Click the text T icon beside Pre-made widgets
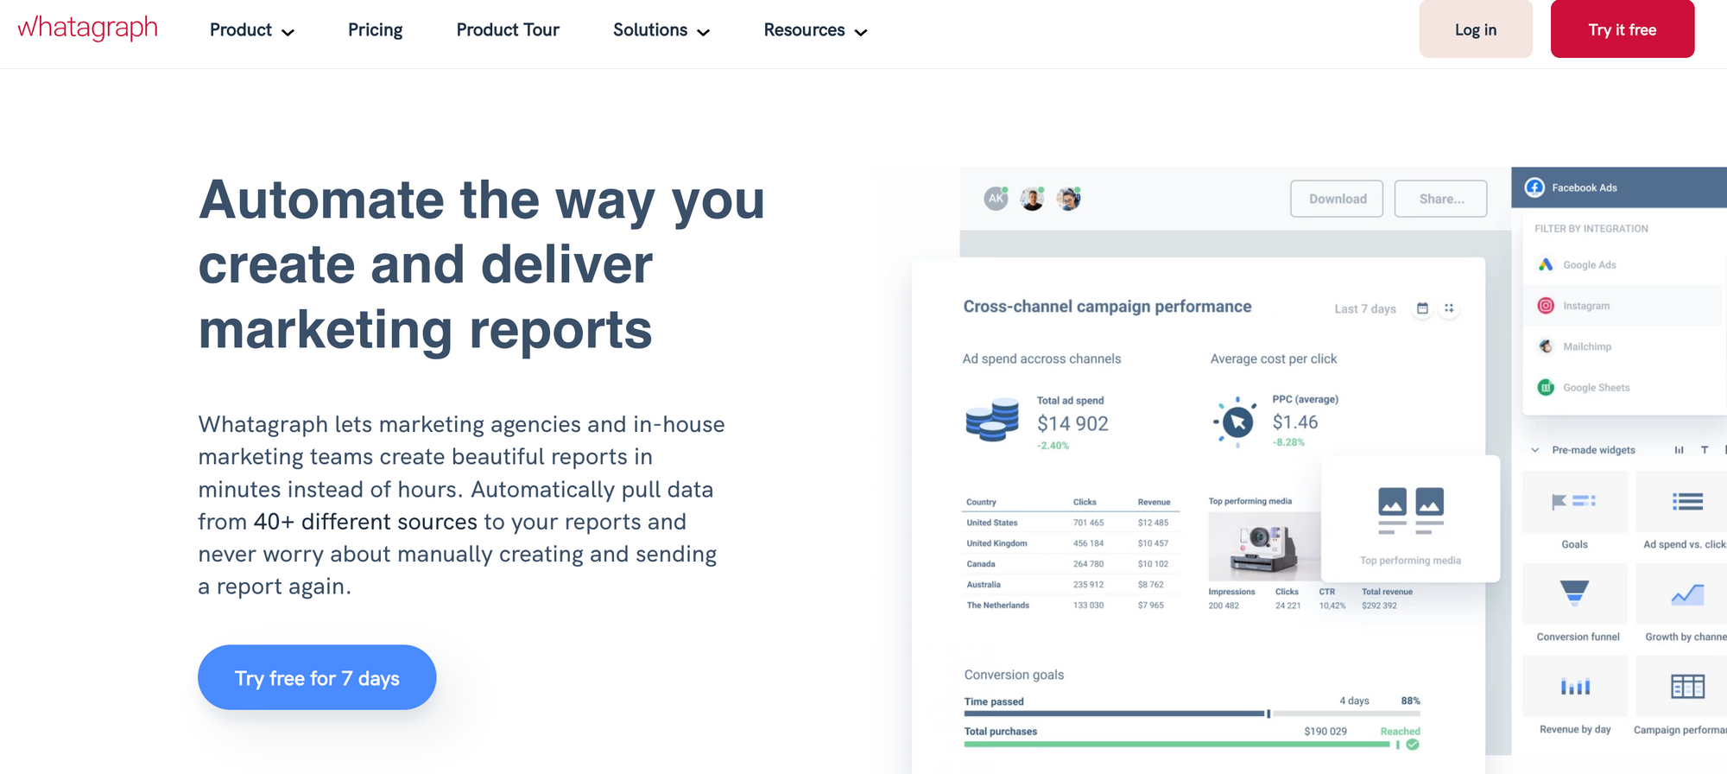This screenshot has width=1727, height=774. 1705,450
